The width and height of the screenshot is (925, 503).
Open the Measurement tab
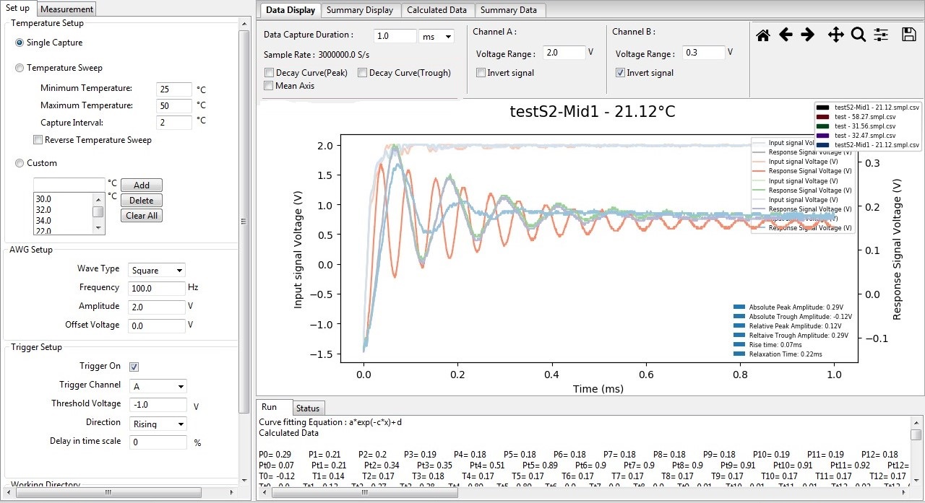(66, 9)
